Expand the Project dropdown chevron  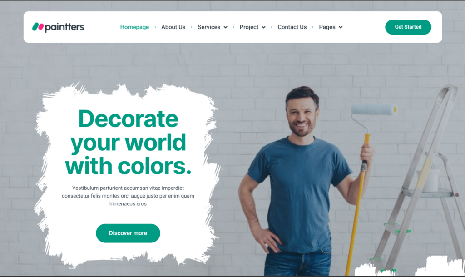coord(263,27)
